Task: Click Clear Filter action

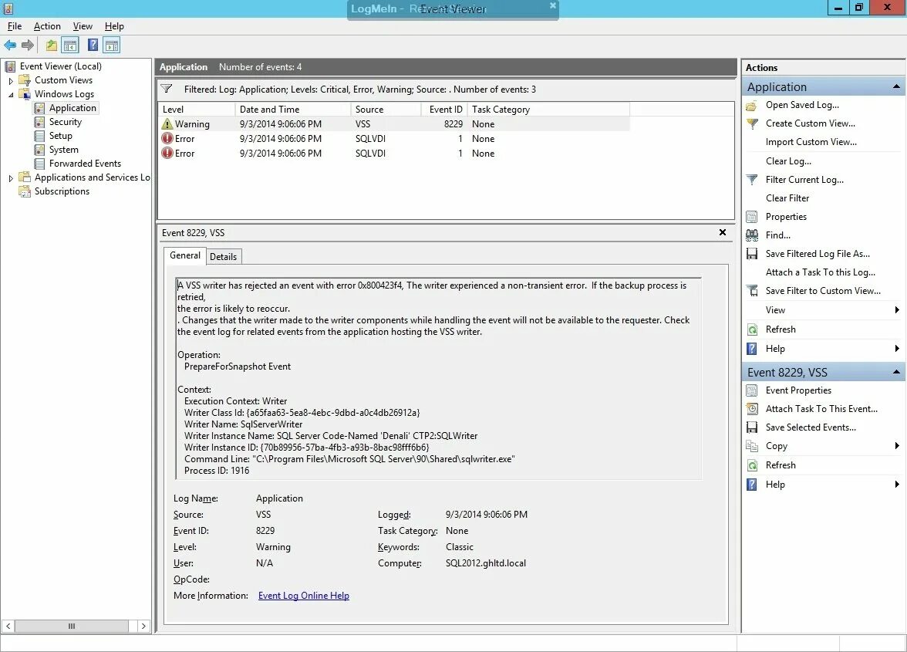Action: 787,198
